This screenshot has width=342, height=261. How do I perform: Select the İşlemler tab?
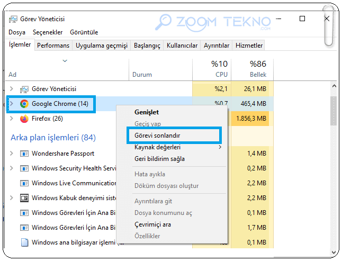(20, 44)
